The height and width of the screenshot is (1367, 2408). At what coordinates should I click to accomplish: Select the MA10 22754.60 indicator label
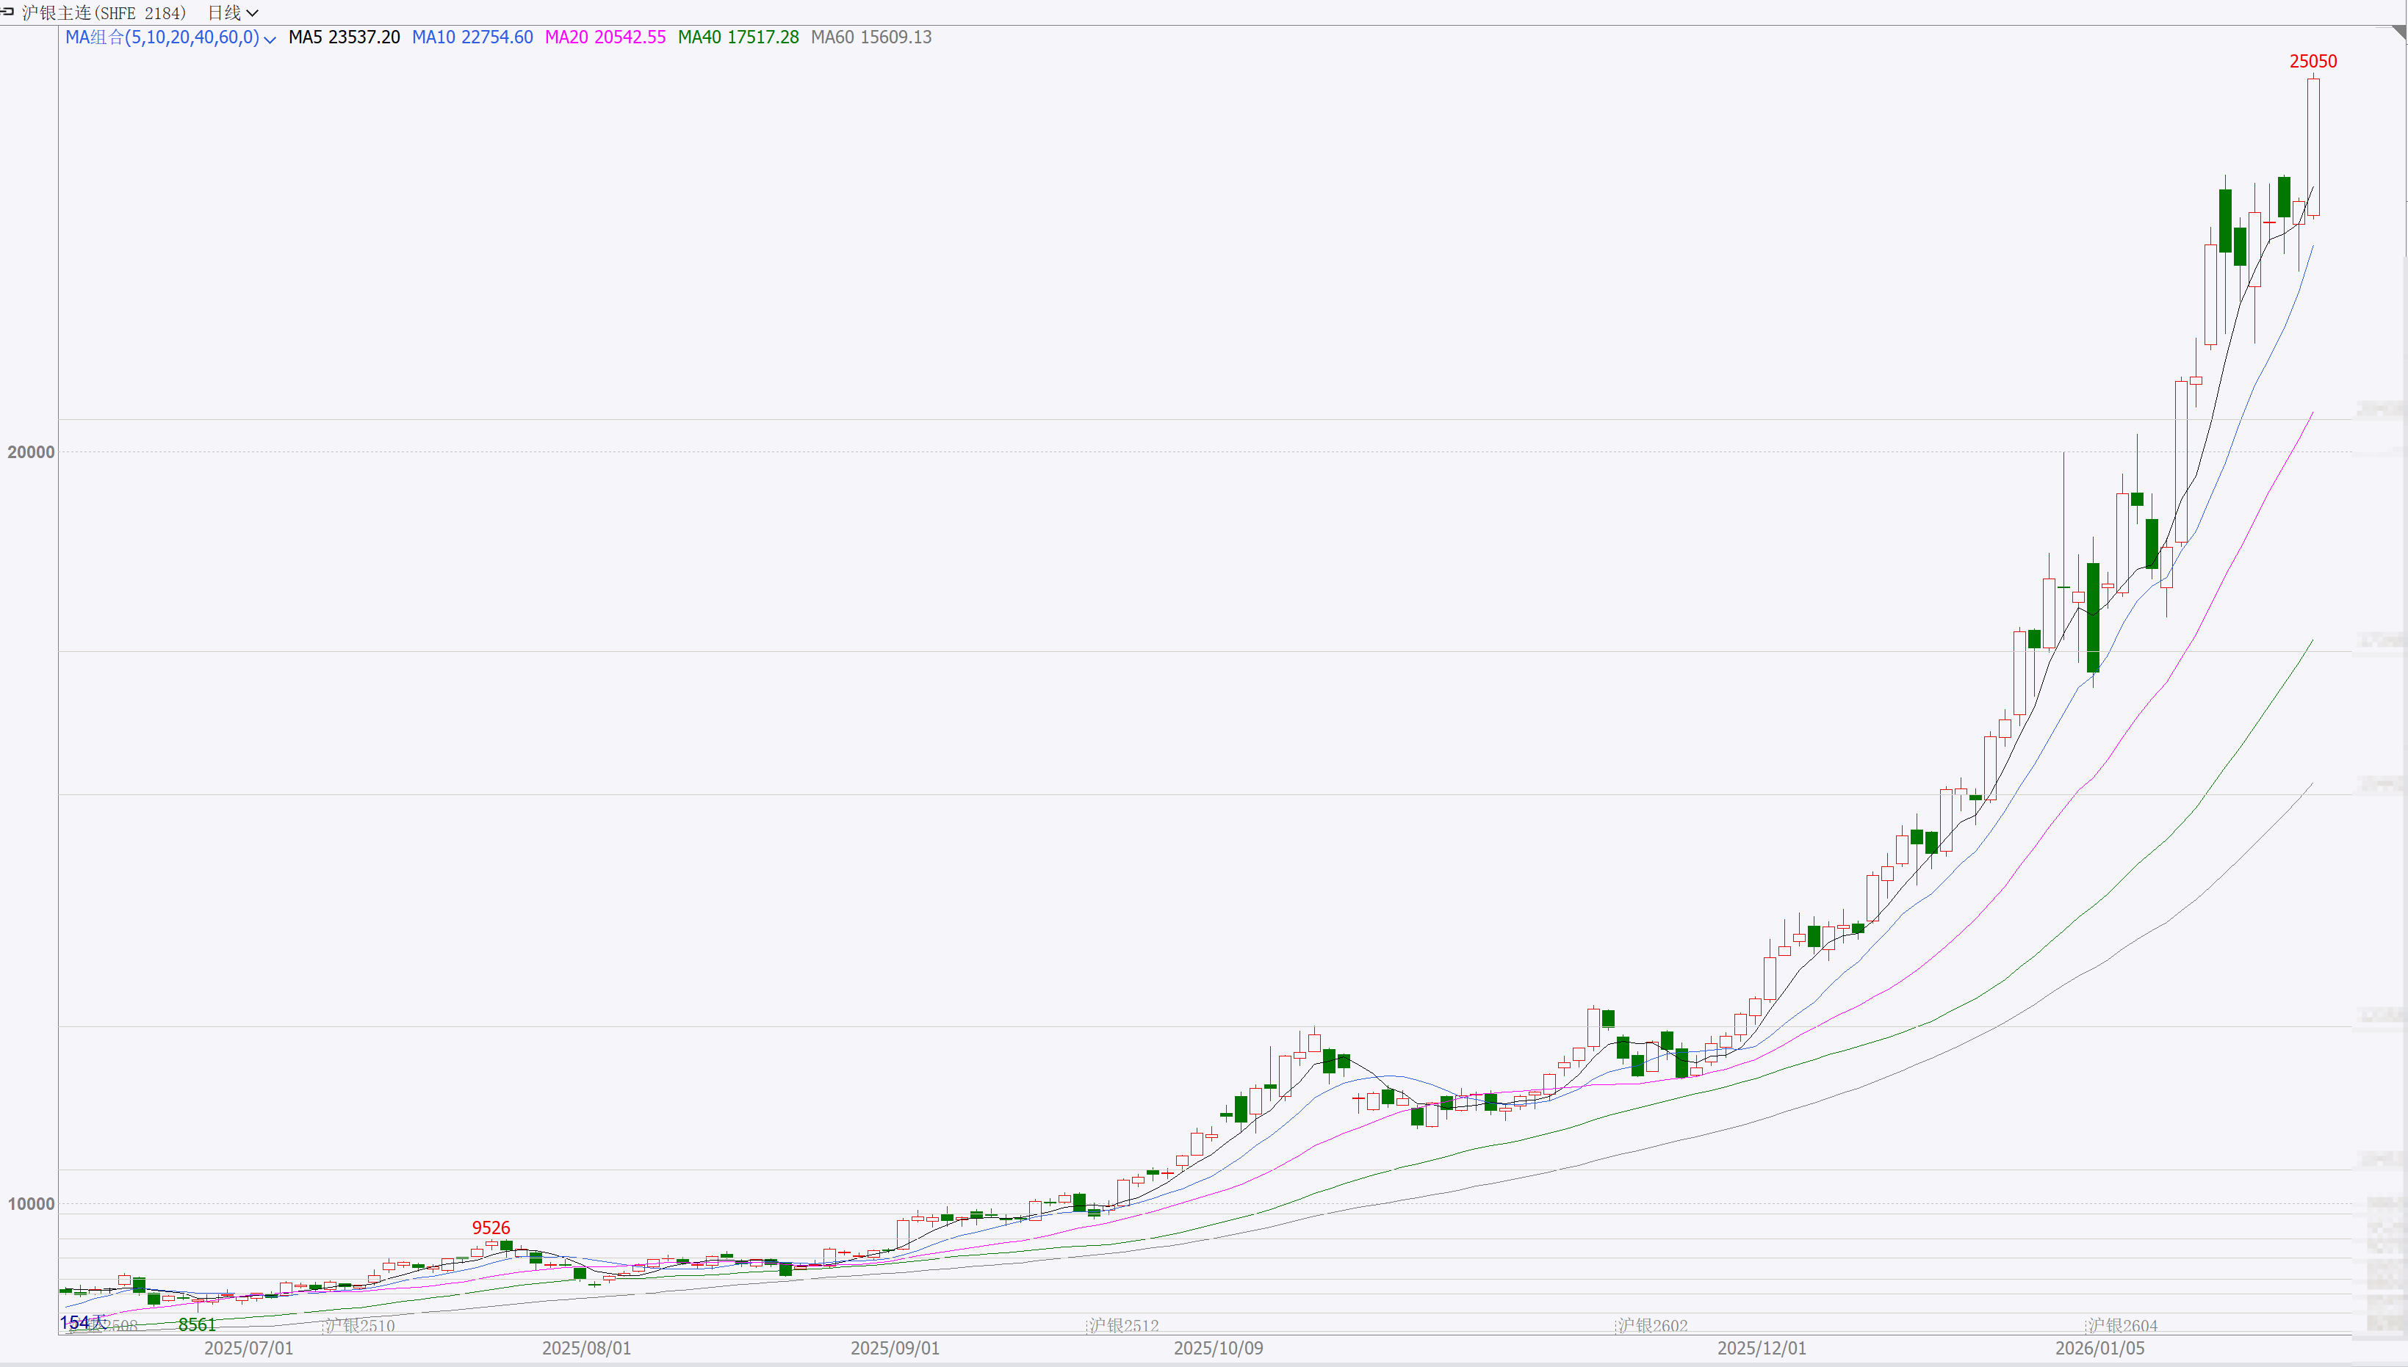472,37
